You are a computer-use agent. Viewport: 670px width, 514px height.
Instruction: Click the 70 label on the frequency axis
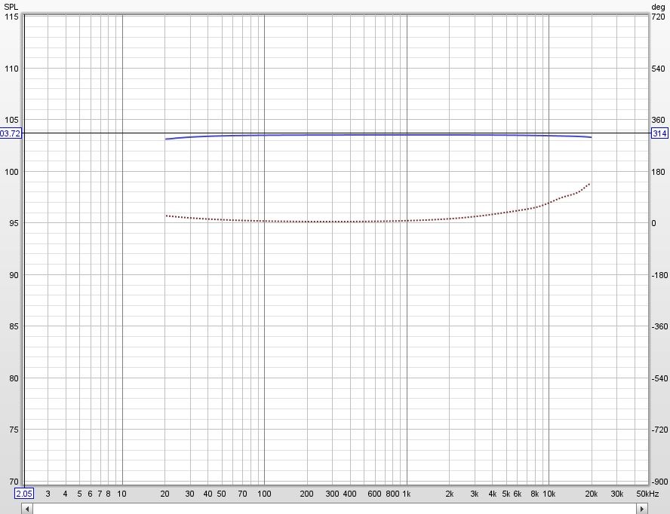pyautogui.click(x=242, y=494)
